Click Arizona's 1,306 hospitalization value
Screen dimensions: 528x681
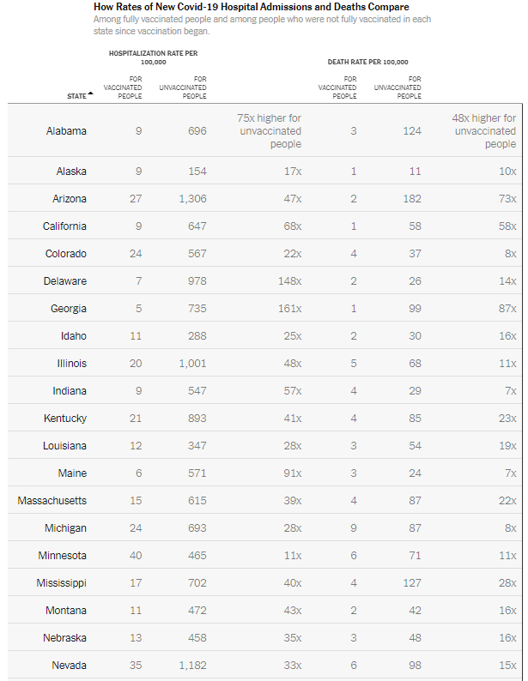[x=193, y=198]
